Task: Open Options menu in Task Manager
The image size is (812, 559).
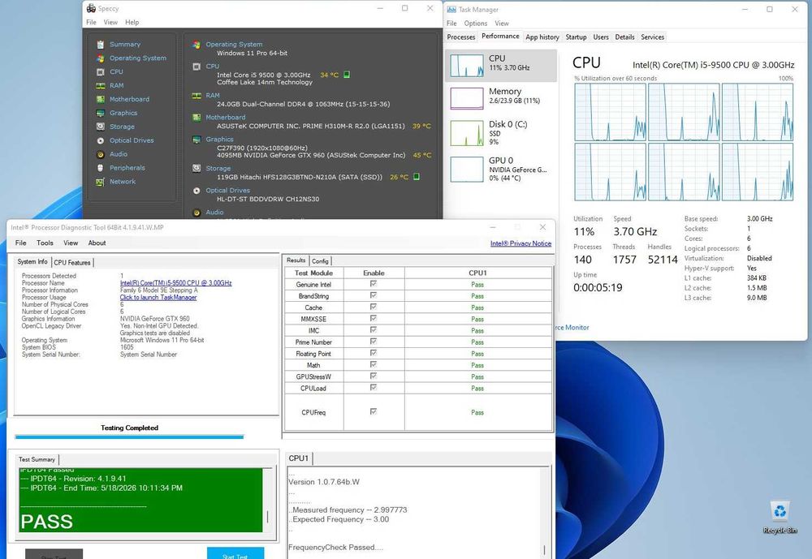Action: (475, 24)
